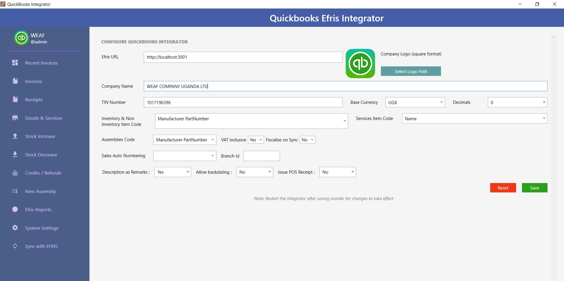Open Efris Reports
The width and height of the screenshot is (564, 281).
click(x=38, y=209)
